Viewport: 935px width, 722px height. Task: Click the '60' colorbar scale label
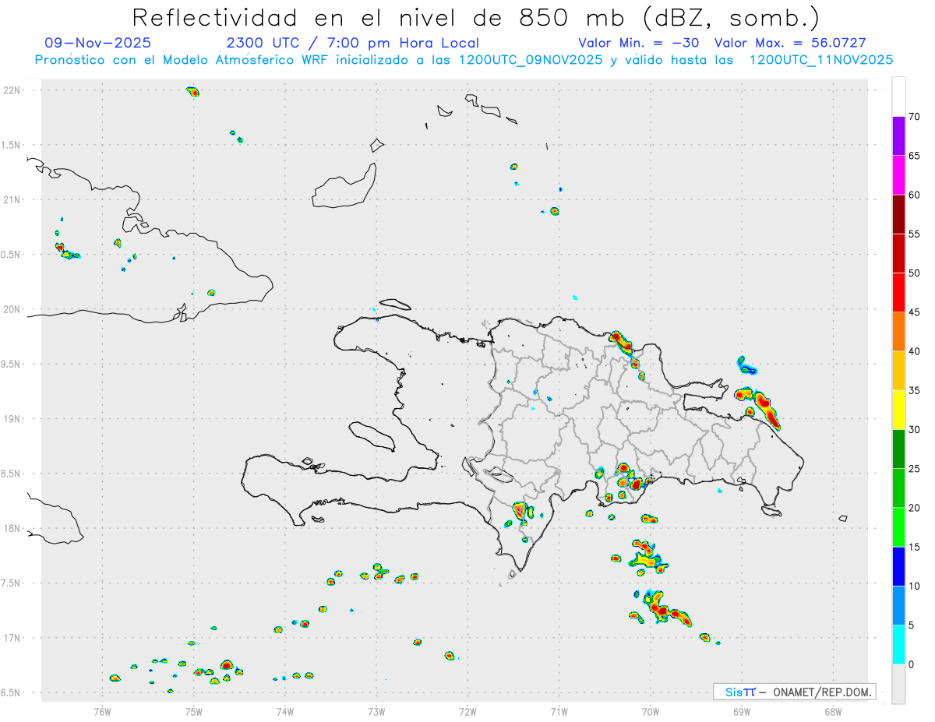tap(914, 195)
